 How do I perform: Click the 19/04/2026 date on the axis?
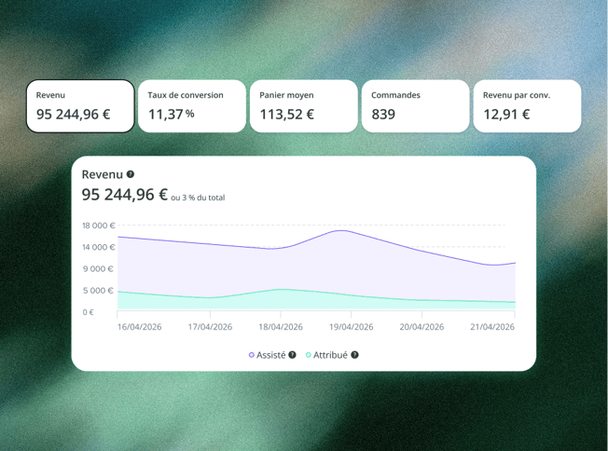coord(352,327)
